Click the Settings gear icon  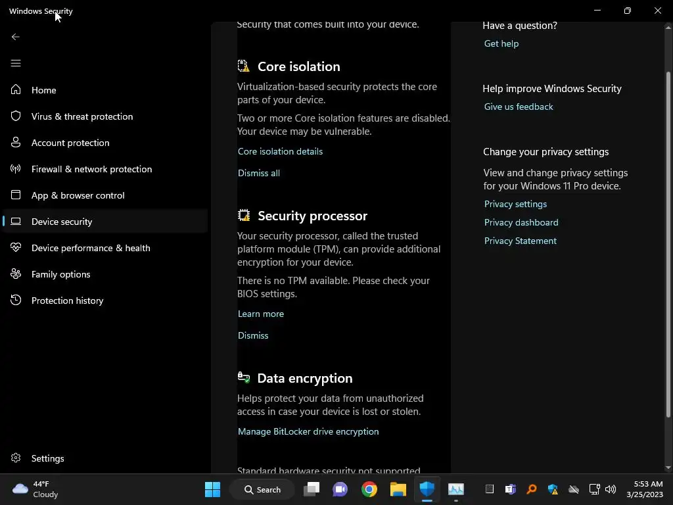coord(16,458)
